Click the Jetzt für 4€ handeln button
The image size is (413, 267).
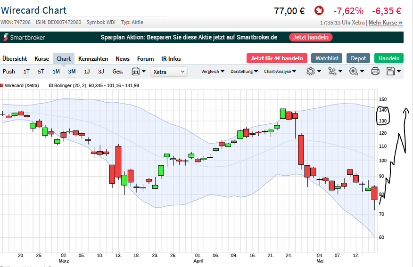click(x=277, y=58)
